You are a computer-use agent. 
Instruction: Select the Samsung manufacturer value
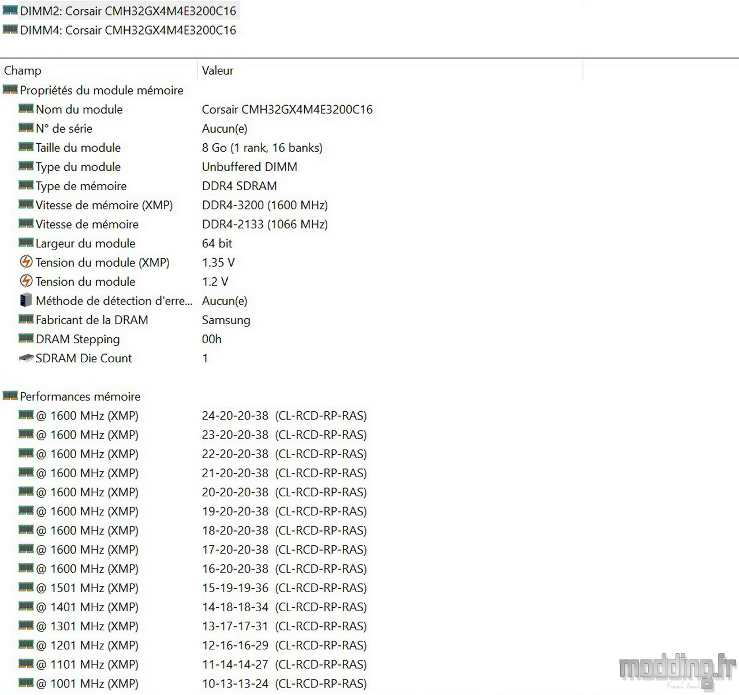point(226,320)
